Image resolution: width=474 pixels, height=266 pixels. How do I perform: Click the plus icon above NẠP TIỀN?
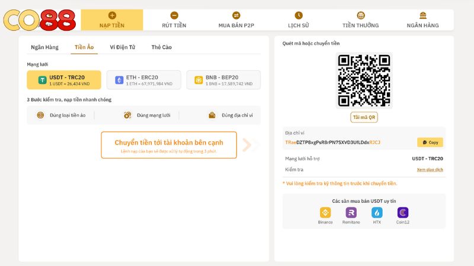point(112,15)
